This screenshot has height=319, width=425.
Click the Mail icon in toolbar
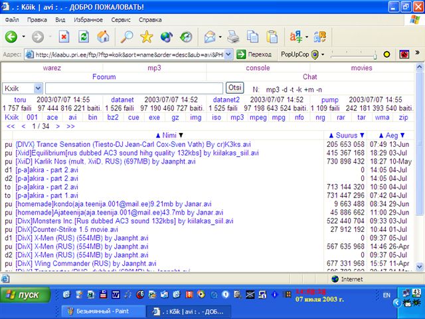[209, 37]
